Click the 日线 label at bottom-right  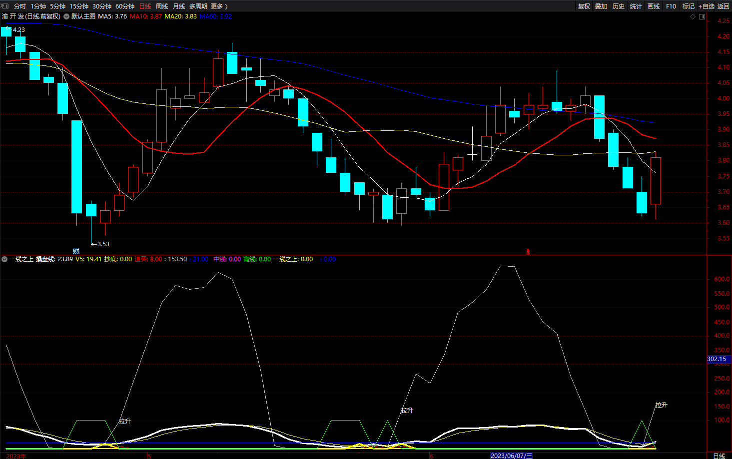click(719, 456)
